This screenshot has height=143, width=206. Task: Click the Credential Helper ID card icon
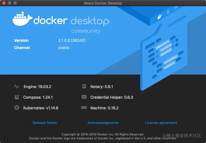[x=84, y=97]
